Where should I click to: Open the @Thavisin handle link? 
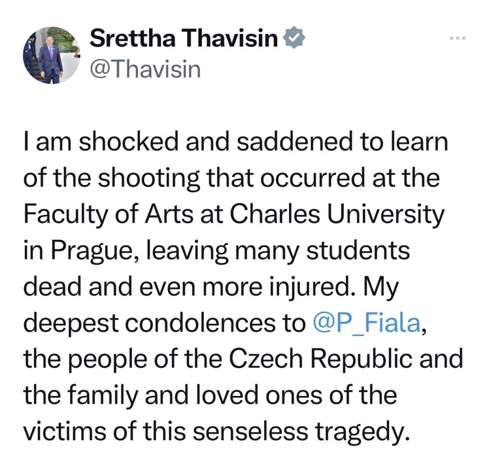coord(145,70)
